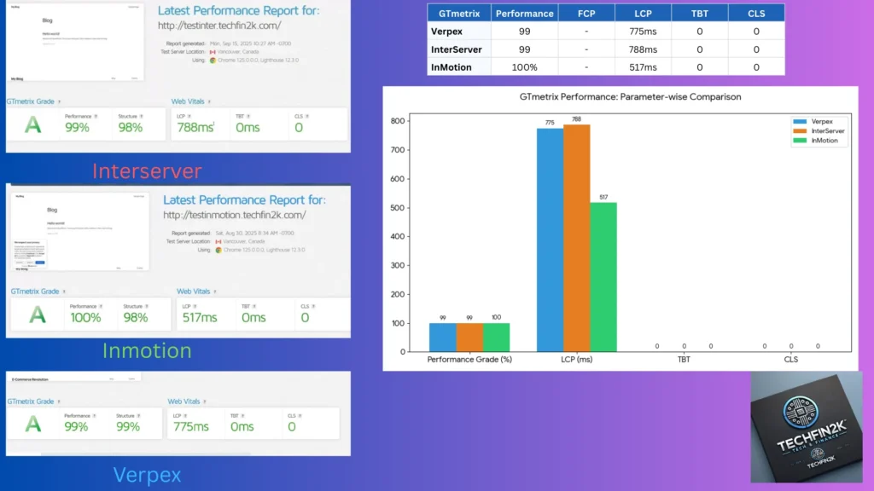Click chart title GTmetrix Performance: Parameter-wise Comparison
This screenshot has height=491, width=874.
point(630,97)
